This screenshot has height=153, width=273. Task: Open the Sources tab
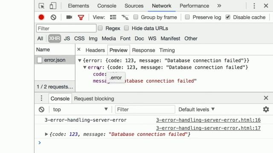(x=134, y=6)
